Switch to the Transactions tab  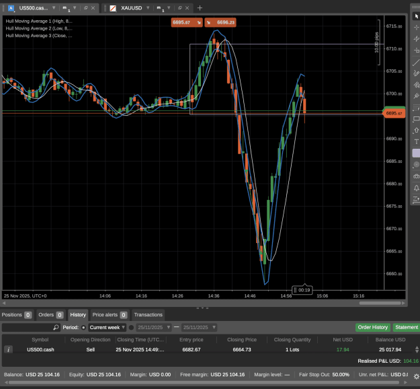[148, 315]
